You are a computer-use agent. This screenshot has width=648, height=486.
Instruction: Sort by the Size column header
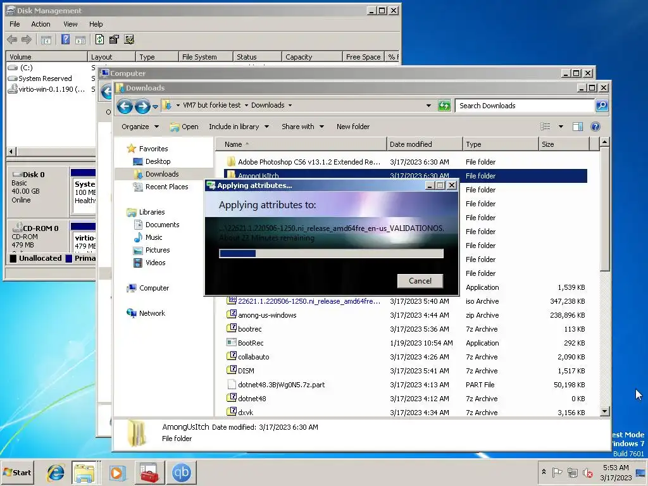(x=564, y=144)
